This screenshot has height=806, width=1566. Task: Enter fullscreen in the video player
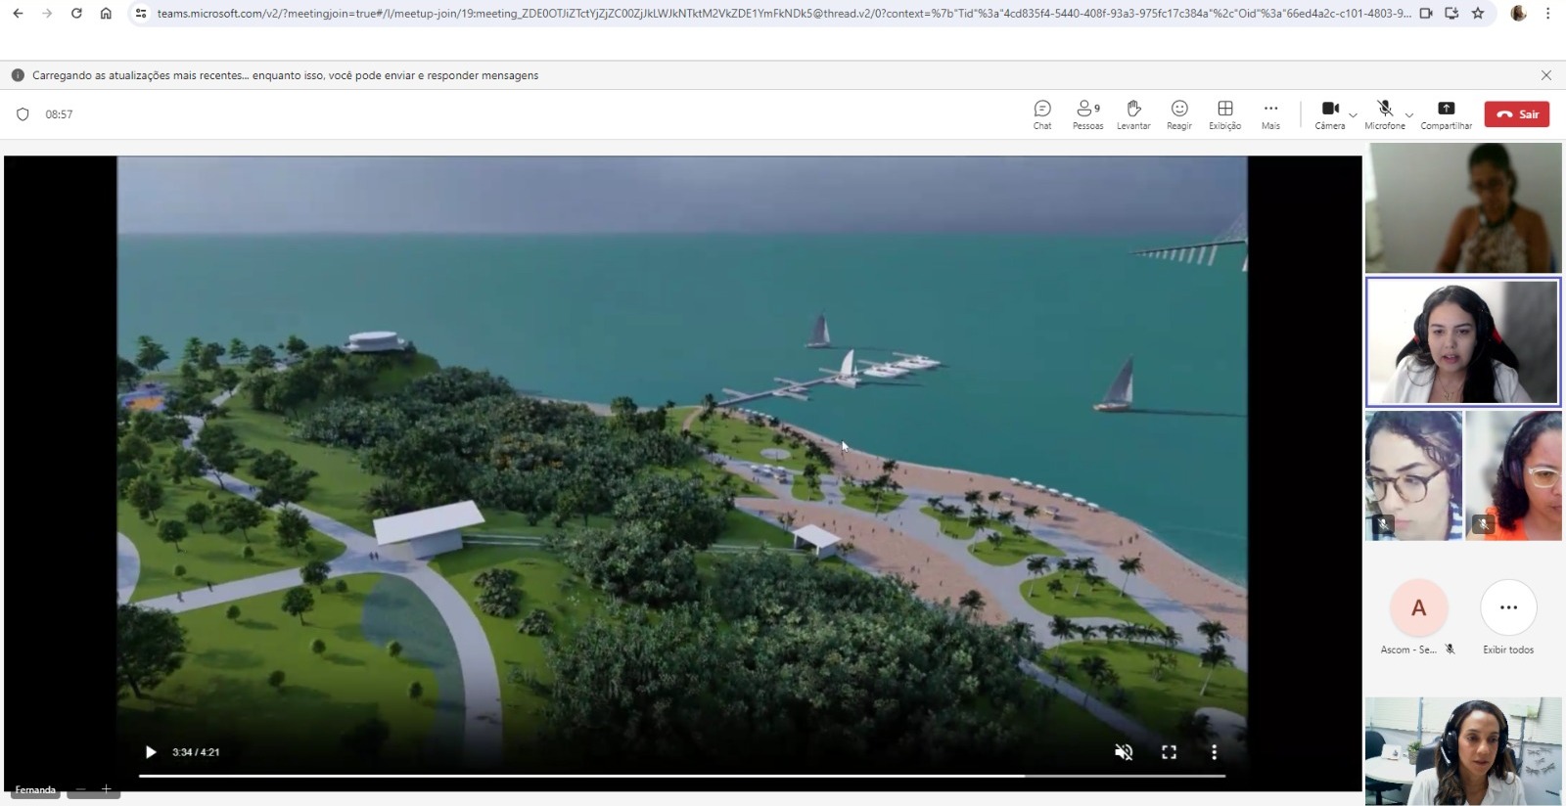(x=1169, y=752)
